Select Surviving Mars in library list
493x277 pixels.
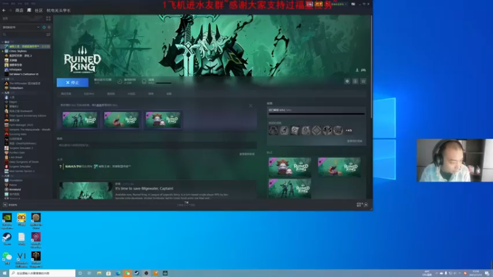click(x=18, y=134)
